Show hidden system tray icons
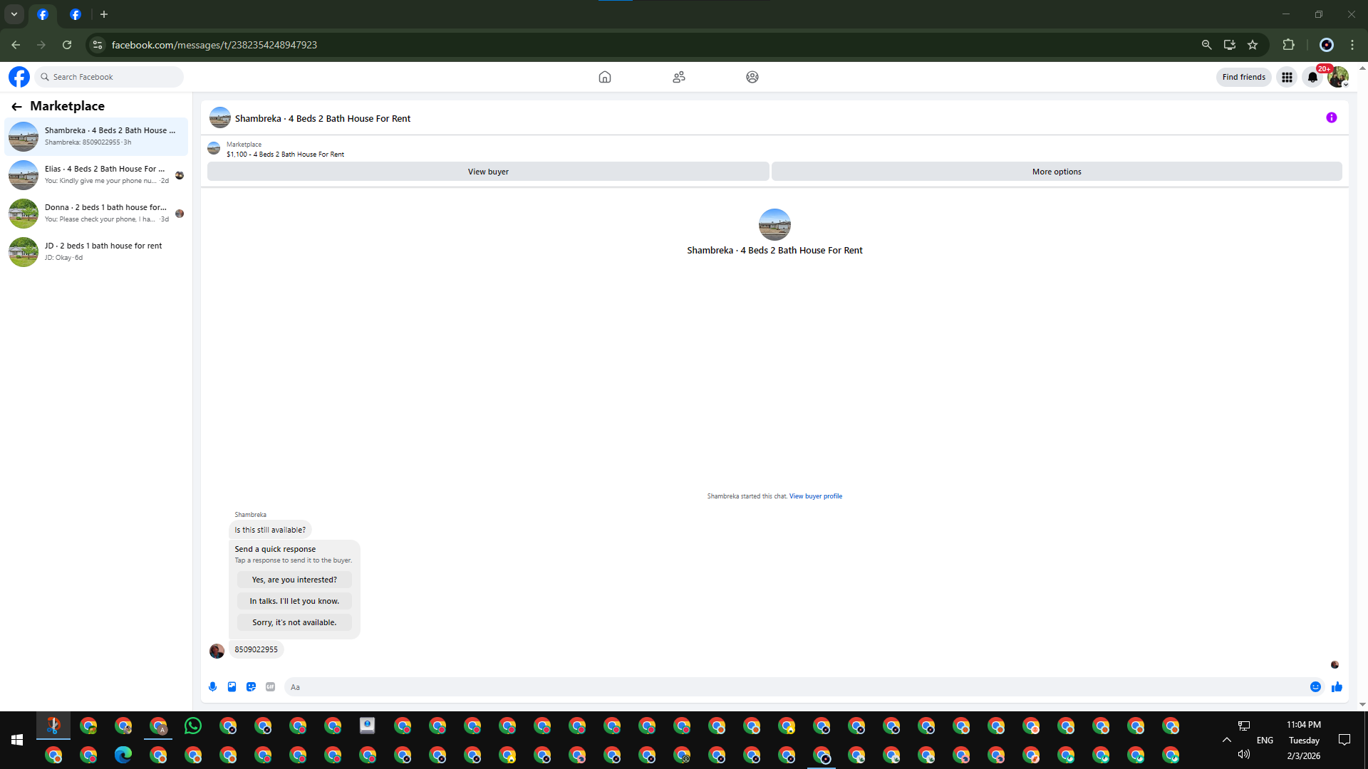Image resolution: width=1368 pixels, height=769 pixels. point(1226,740)
